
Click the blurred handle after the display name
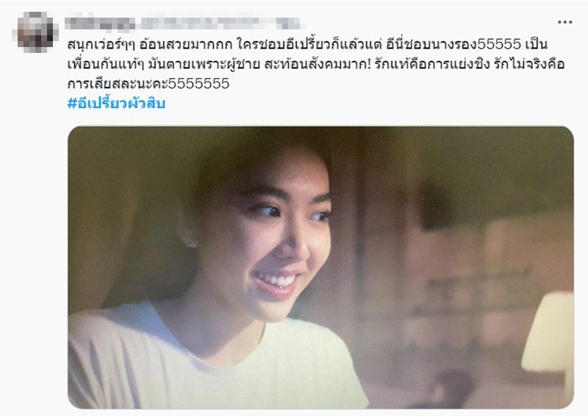point(221,23)
